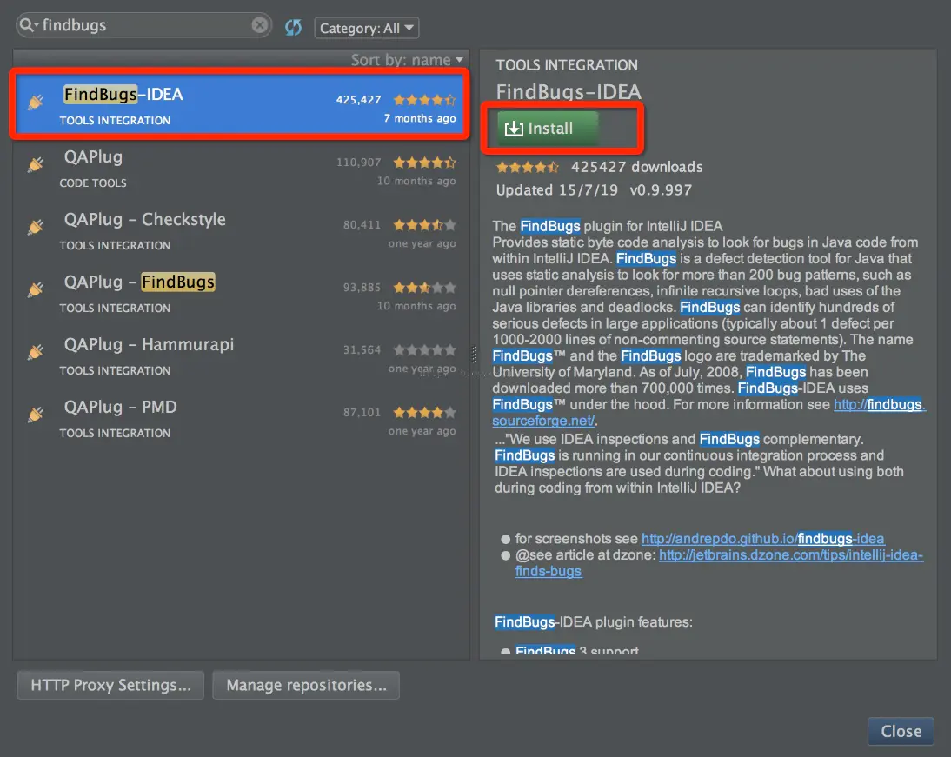951x757 pixels.
Task: Click the star rating of FindBugs-IDEA row
Action: [424, 99]
